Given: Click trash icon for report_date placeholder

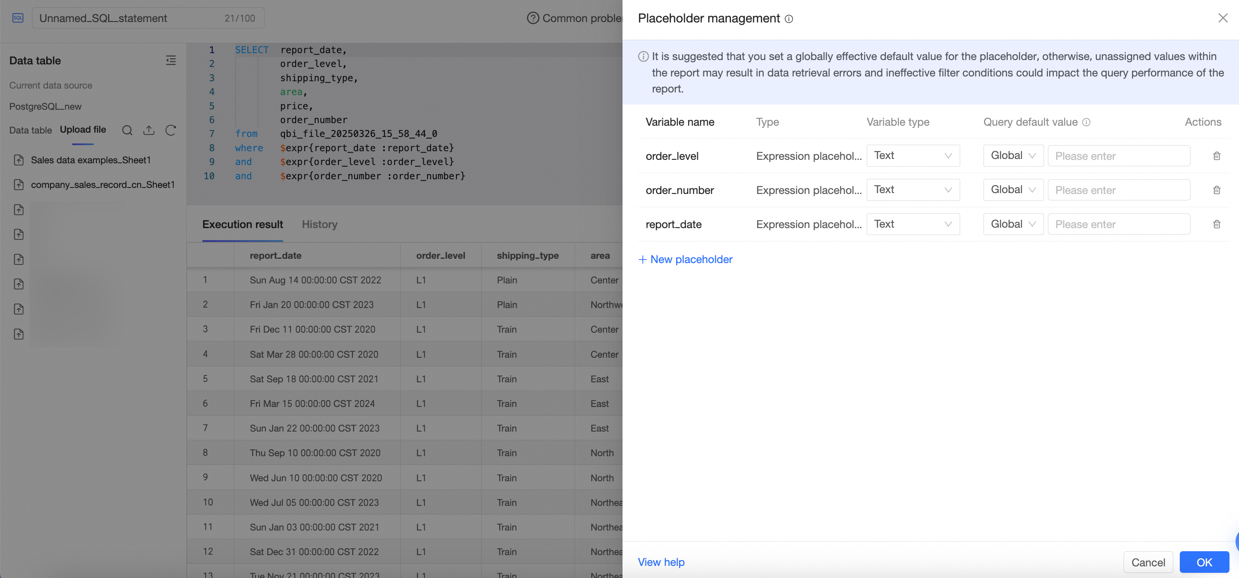Looking at the screenshot, I should point(1217,224).
